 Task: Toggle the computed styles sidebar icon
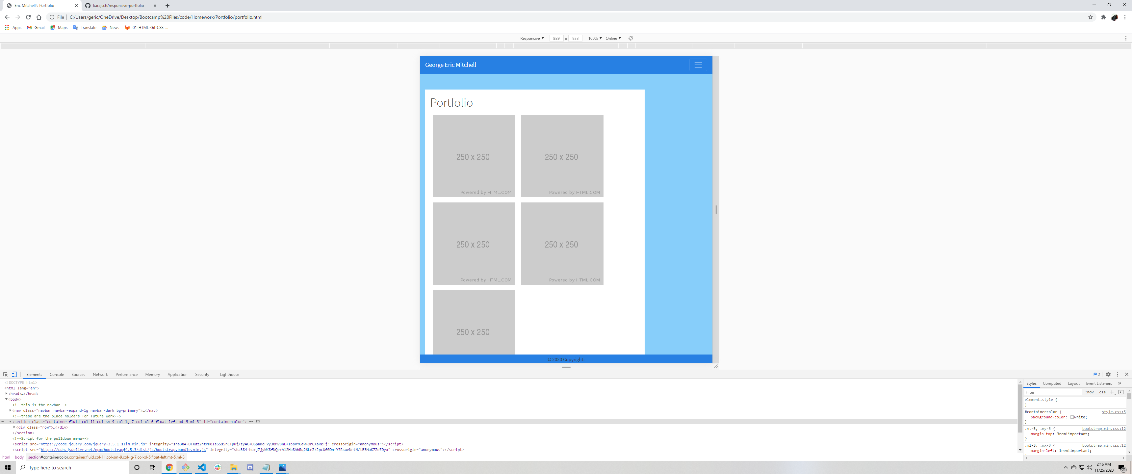coord(1120,392)
